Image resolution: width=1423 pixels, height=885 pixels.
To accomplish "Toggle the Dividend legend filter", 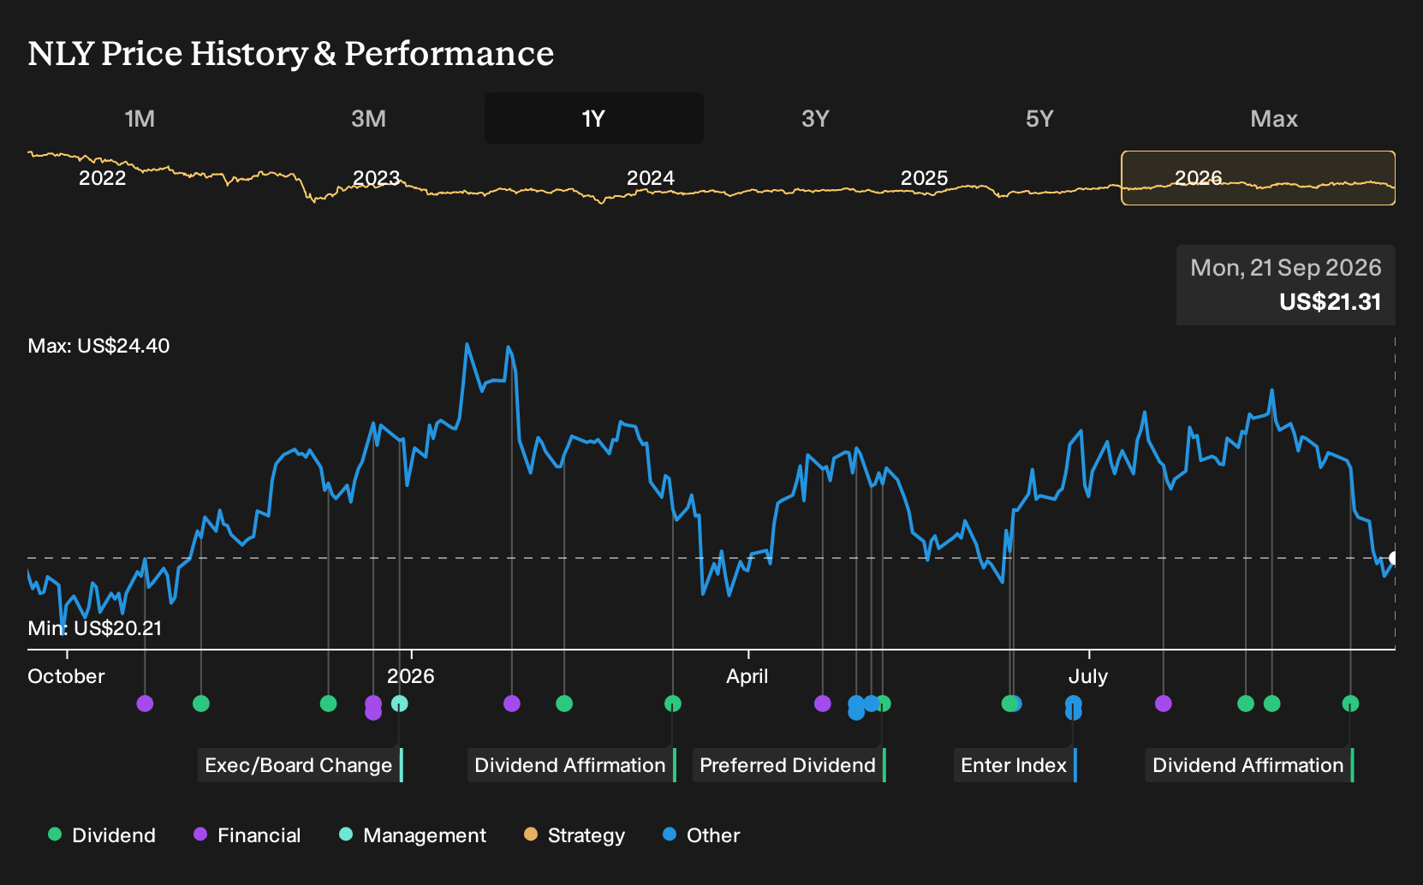I will (102, 835).
